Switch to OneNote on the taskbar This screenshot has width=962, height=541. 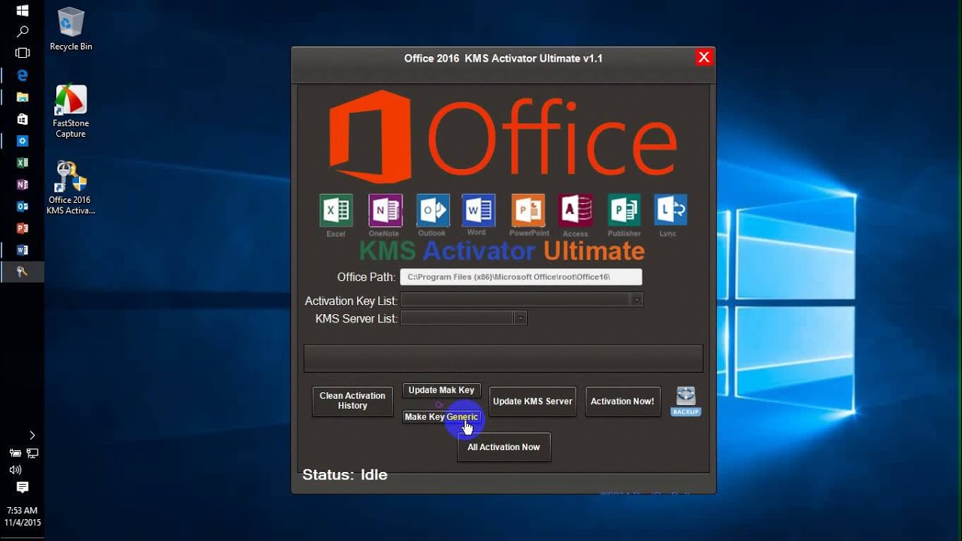(22, 184)
